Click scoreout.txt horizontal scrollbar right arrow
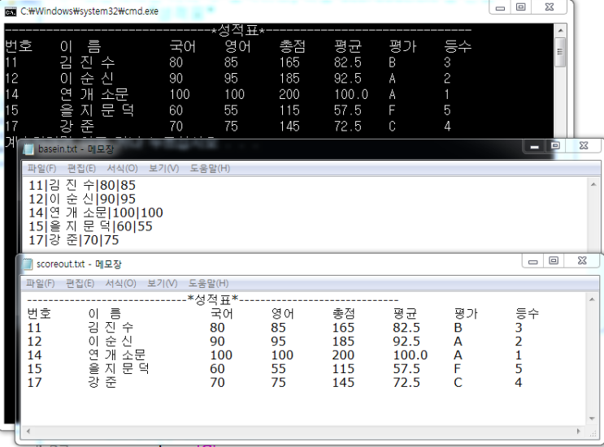The width and height of the screenshot is (604, 447). pyautogui.click(x=579, y=432)
